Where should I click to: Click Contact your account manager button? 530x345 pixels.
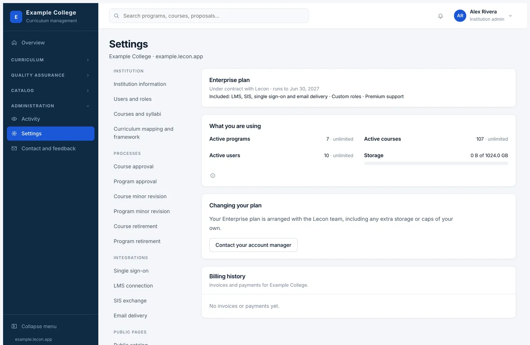253,245
